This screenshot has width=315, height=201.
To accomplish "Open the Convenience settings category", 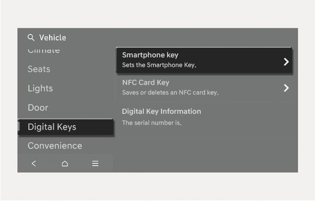I will point(55,146).
